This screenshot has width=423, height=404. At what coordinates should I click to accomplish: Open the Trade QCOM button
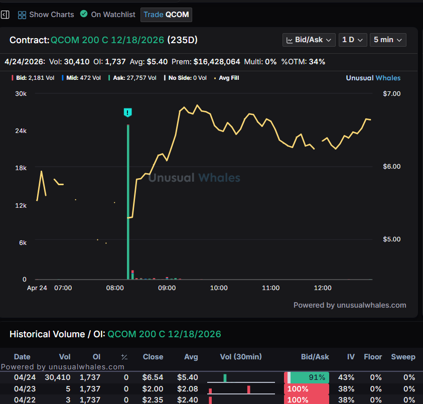[166, 15]
